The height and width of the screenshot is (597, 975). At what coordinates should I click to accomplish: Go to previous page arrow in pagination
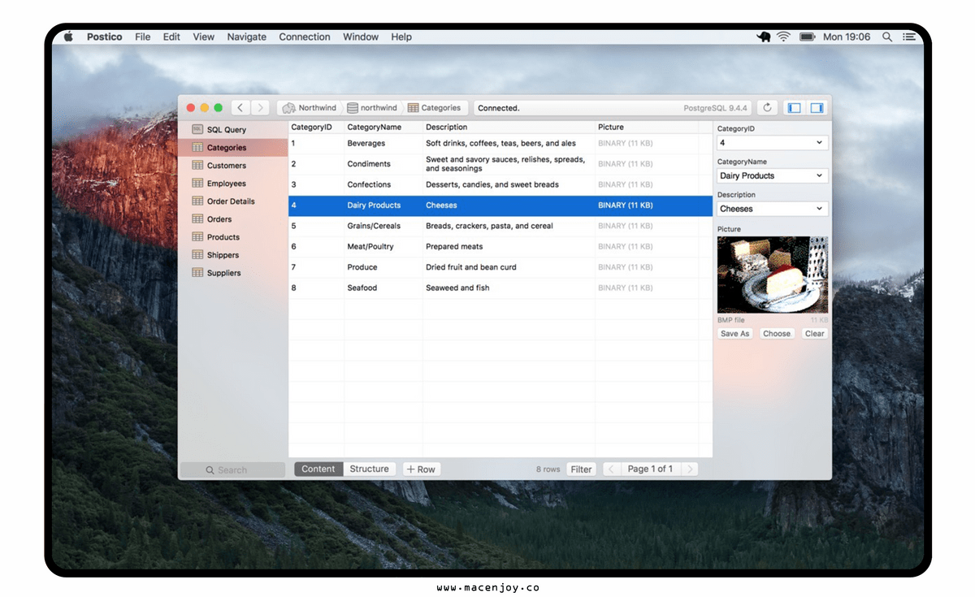[613, 469]
